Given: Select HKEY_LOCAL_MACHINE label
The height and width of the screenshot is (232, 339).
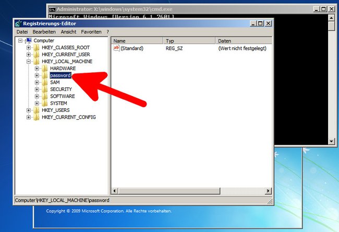Looking at the screenshot, I should pyautogui.click(x=67, y=61).
